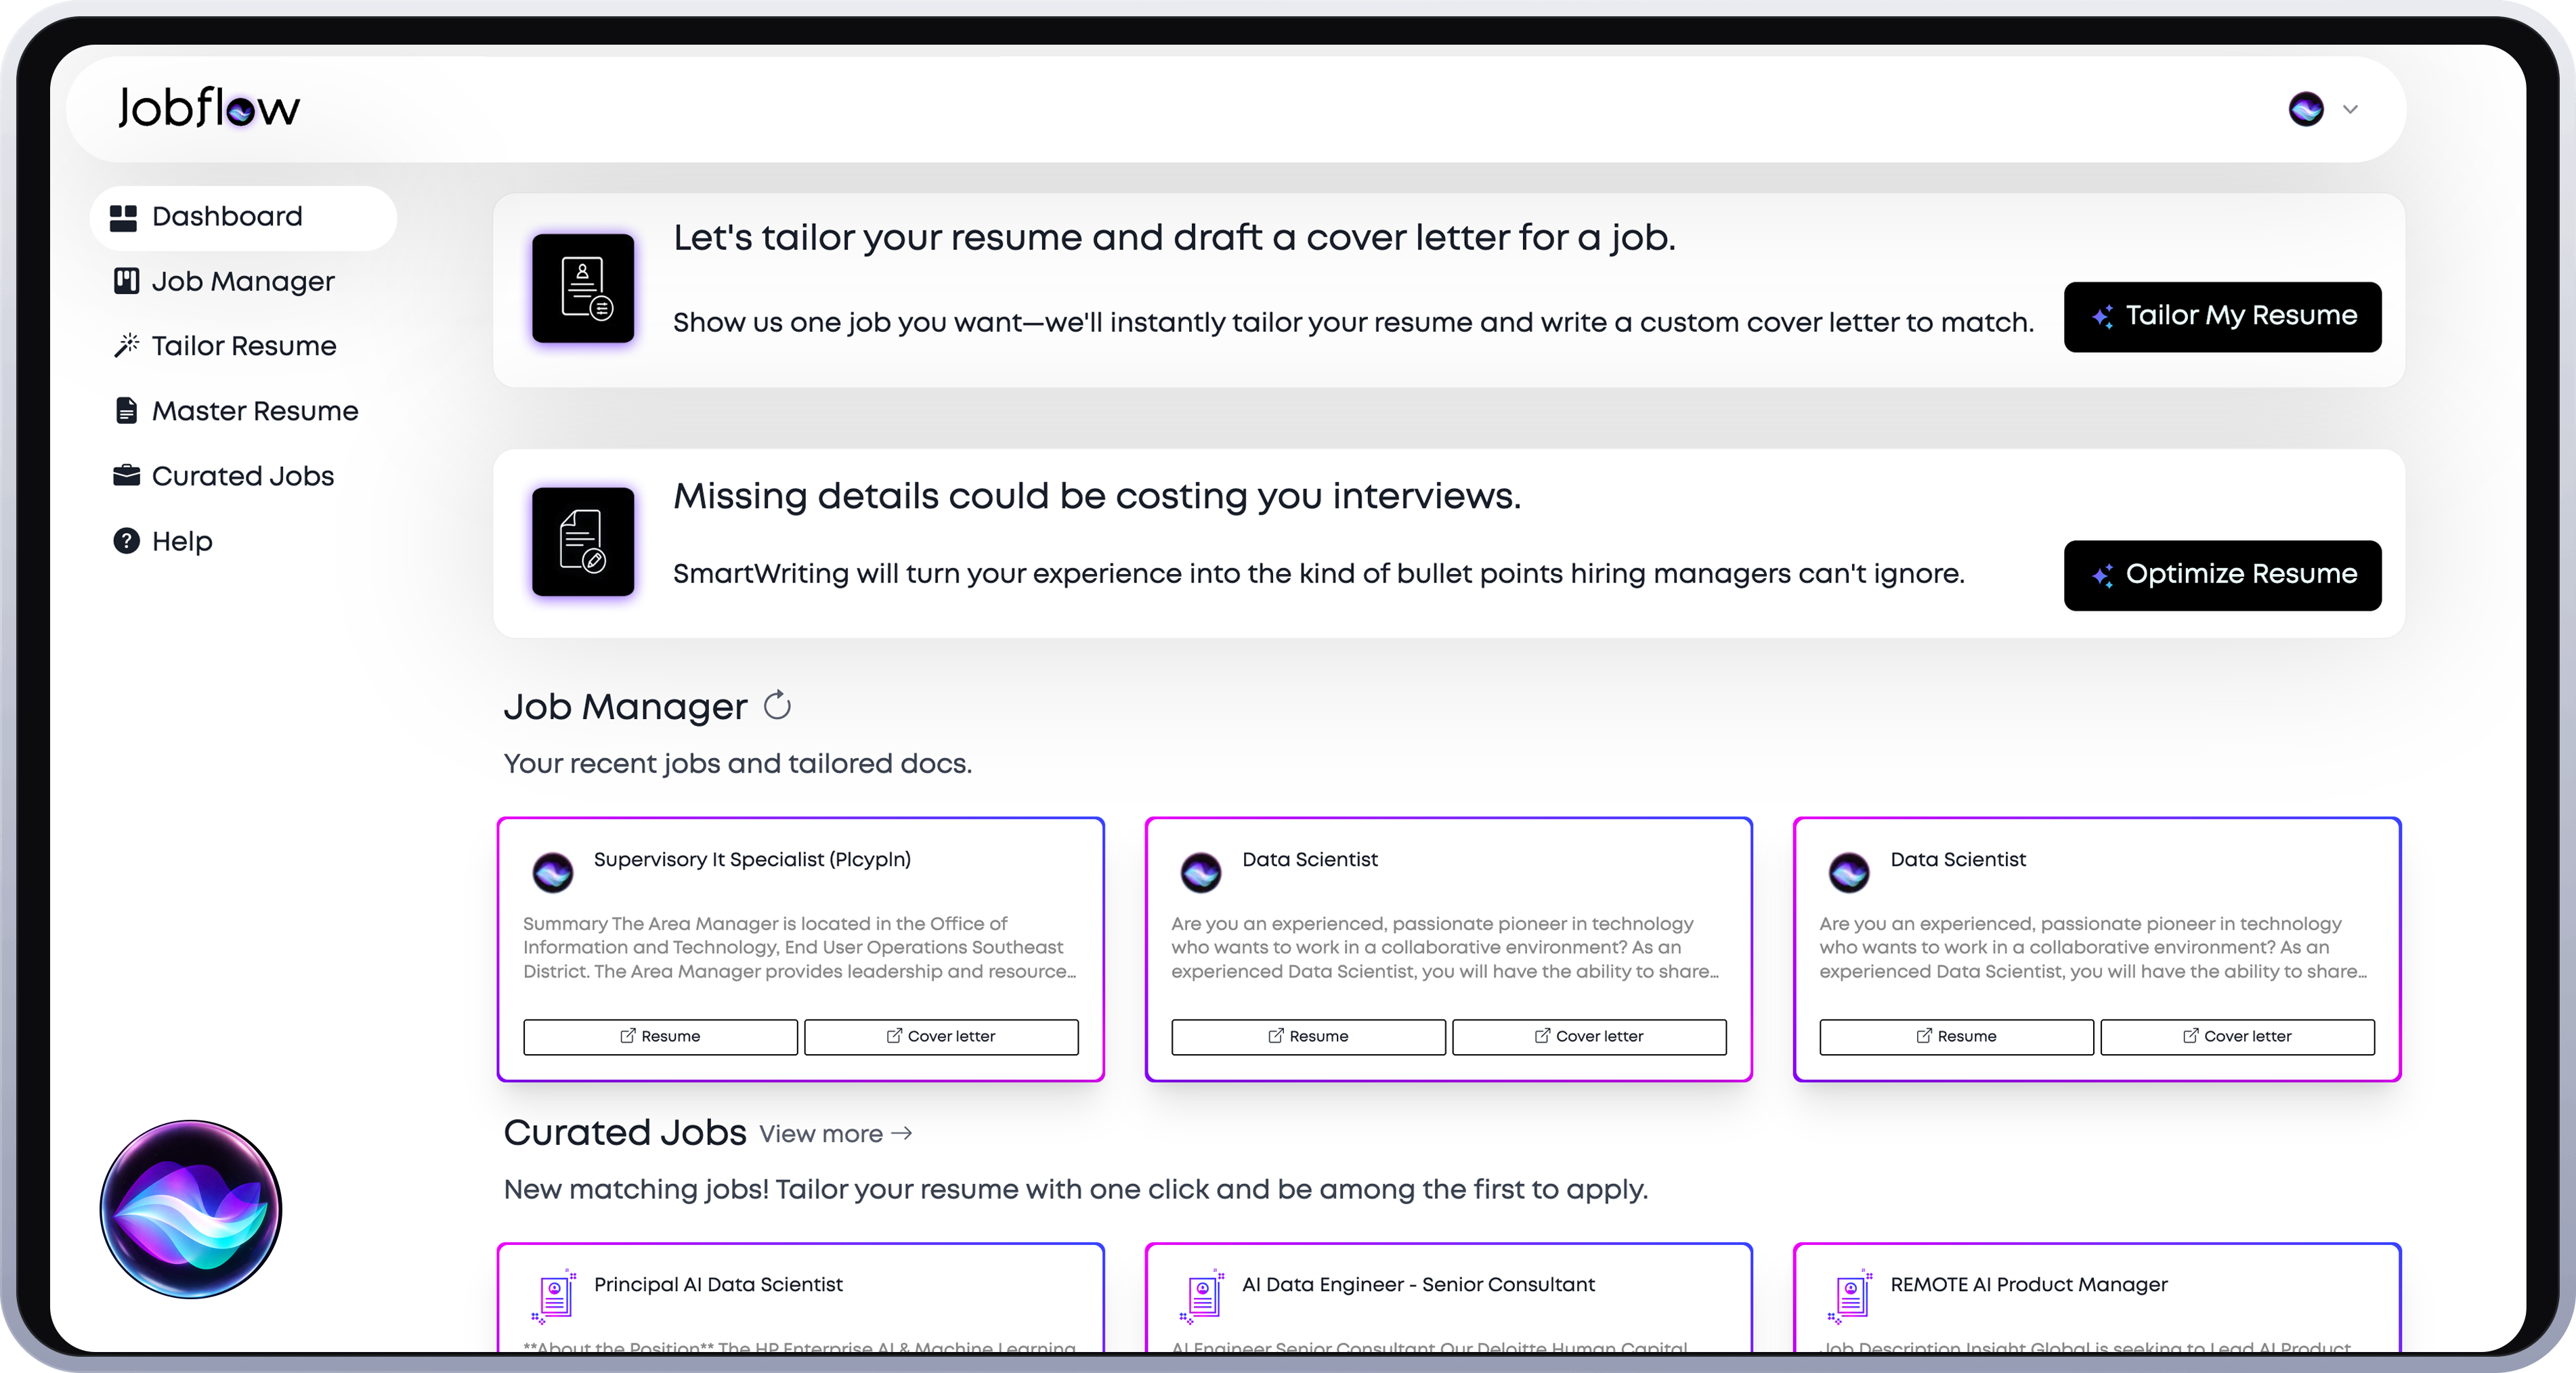Open Resume for the middle Data Scientist card
2576x1373 pixels.
tap(1308, 1037)
